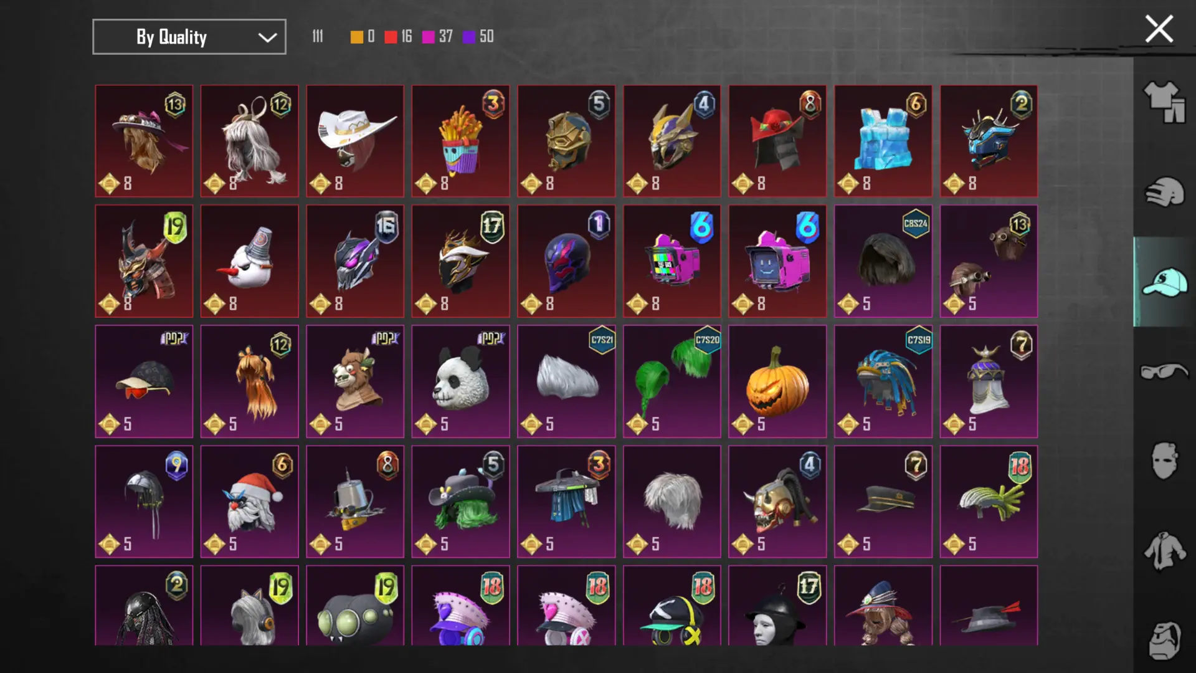Select the snowman head with bucket item
Image resolution: width=1196 pixels, height=673 pixels.
coord(249,261)
